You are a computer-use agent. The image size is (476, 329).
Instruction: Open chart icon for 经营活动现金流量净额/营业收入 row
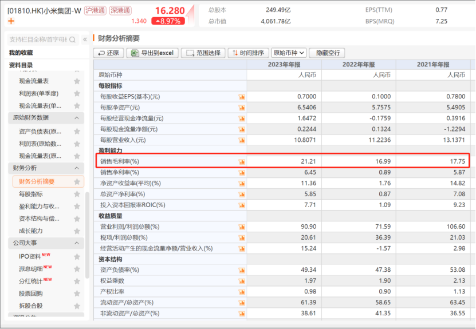click(x=242, y=249)
